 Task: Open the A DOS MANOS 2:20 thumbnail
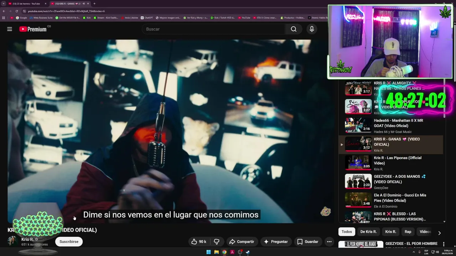[x=358, y=181]
